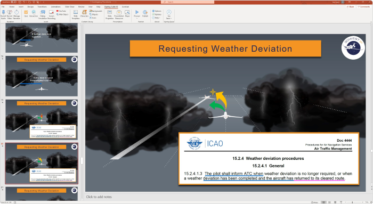Screen dimensions: 373x204
Task: Open Slide Templates library
Action: coord(76,14)
